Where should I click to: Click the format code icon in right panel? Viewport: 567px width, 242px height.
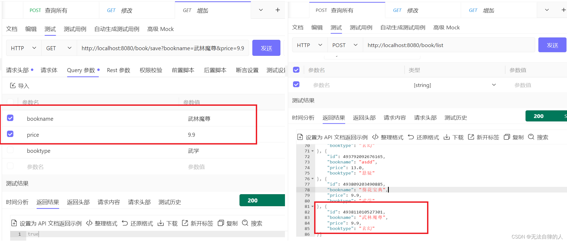[x=375, y=137]
